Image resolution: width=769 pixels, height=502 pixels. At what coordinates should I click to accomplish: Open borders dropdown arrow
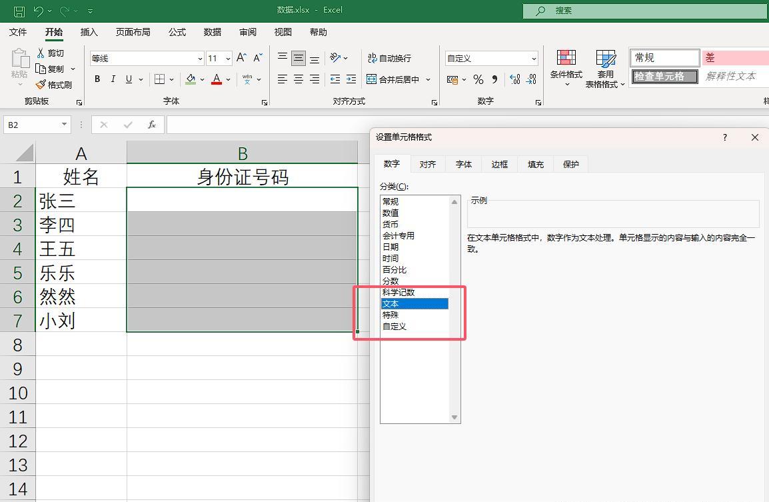point(172,79)
